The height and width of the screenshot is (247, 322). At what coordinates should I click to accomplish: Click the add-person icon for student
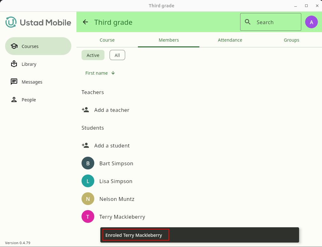tap(85, 146)
